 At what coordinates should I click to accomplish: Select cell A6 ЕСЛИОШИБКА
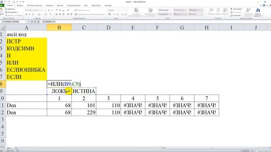[x=26, y=70]
